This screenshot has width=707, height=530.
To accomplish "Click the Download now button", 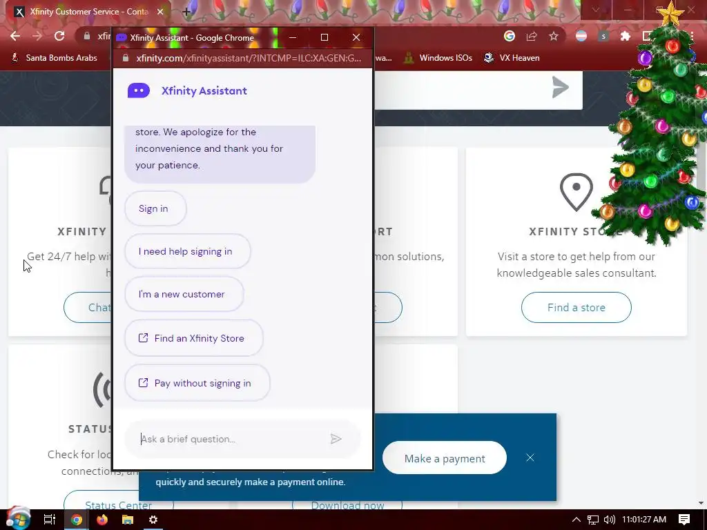I will (x=347, y=504).
